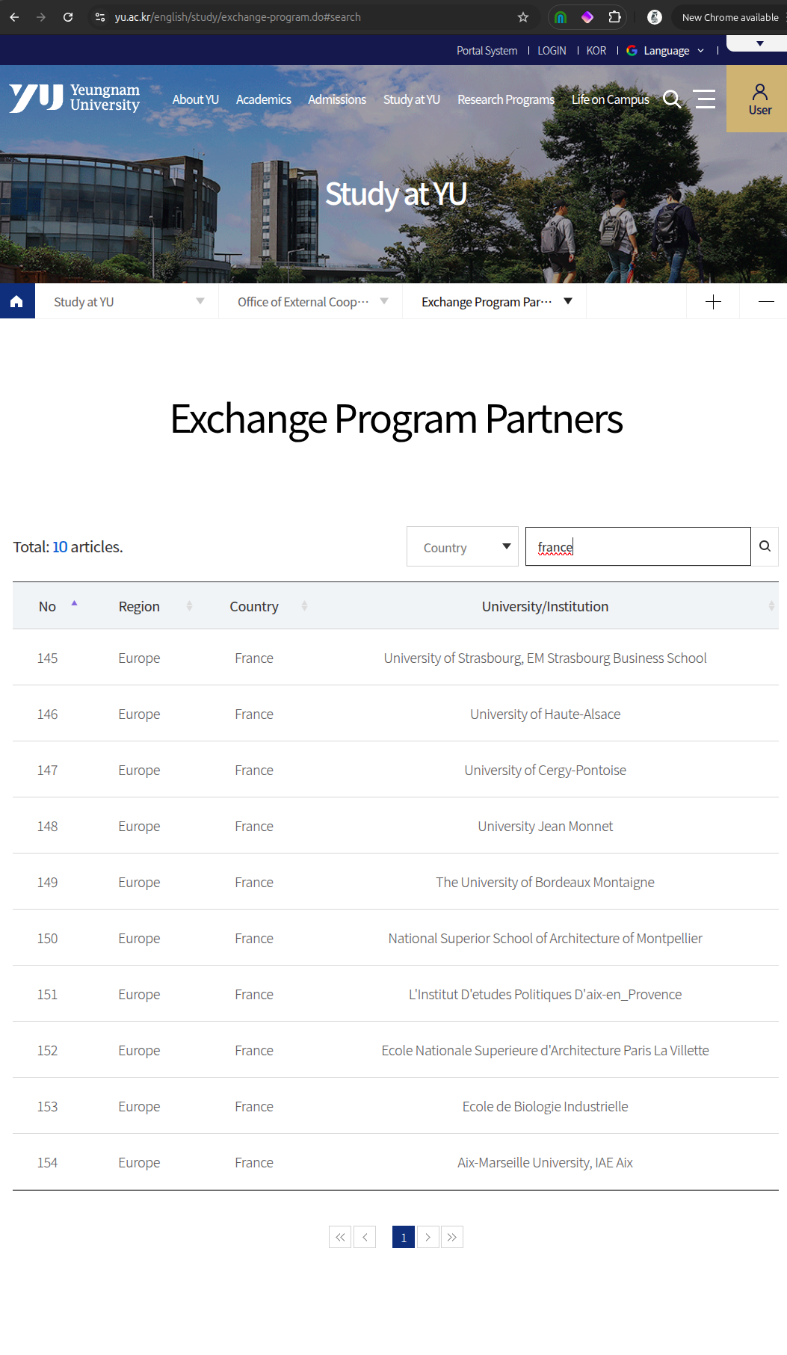787x1355 pixels.
Task: Click the Total: 10 articles text
Action: [68, 546]
